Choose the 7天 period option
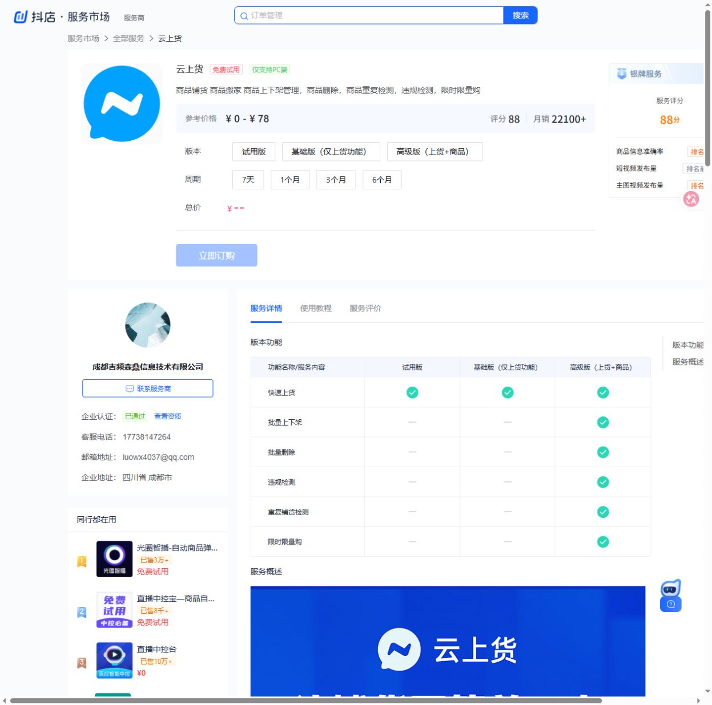The height and width of the screenshot is (705, 712). tap(248, 180)
